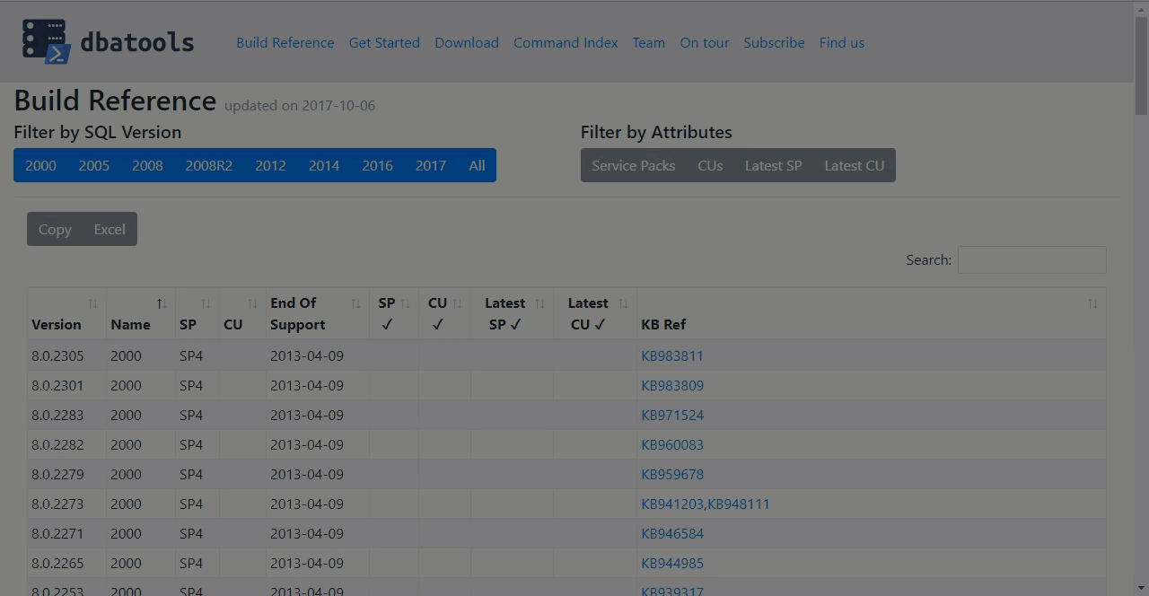Export table with Excel button

[x=110, y=229]
